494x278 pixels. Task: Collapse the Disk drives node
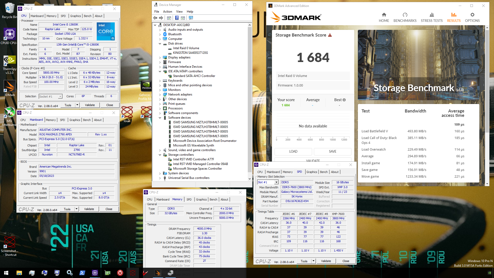(x=160, y=44)
